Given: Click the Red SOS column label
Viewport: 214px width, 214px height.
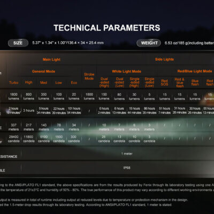Looking at the screenshot, I should (164, 82).
